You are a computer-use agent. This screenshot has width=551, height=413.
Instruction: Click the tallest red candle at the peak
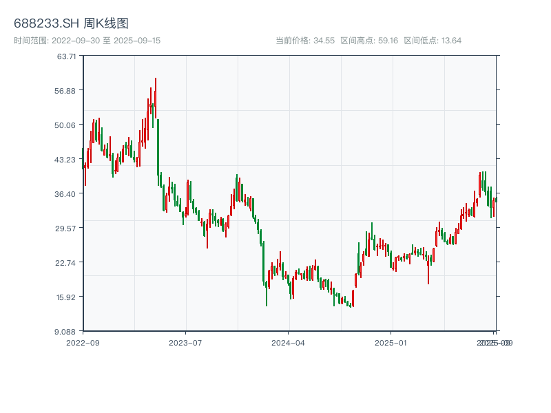point(156,96)
